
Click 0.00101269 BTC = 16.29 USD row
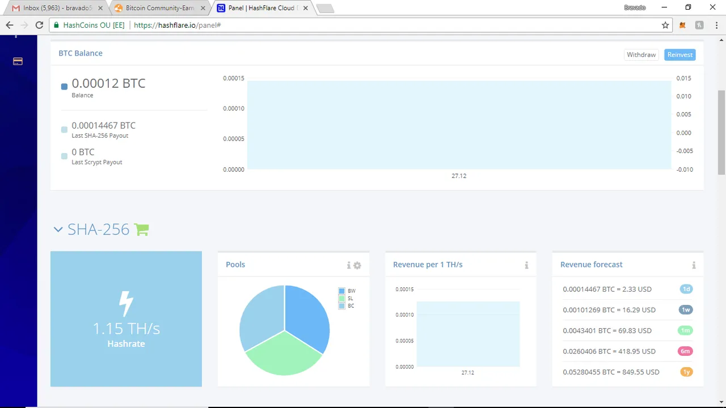[627, 310]
